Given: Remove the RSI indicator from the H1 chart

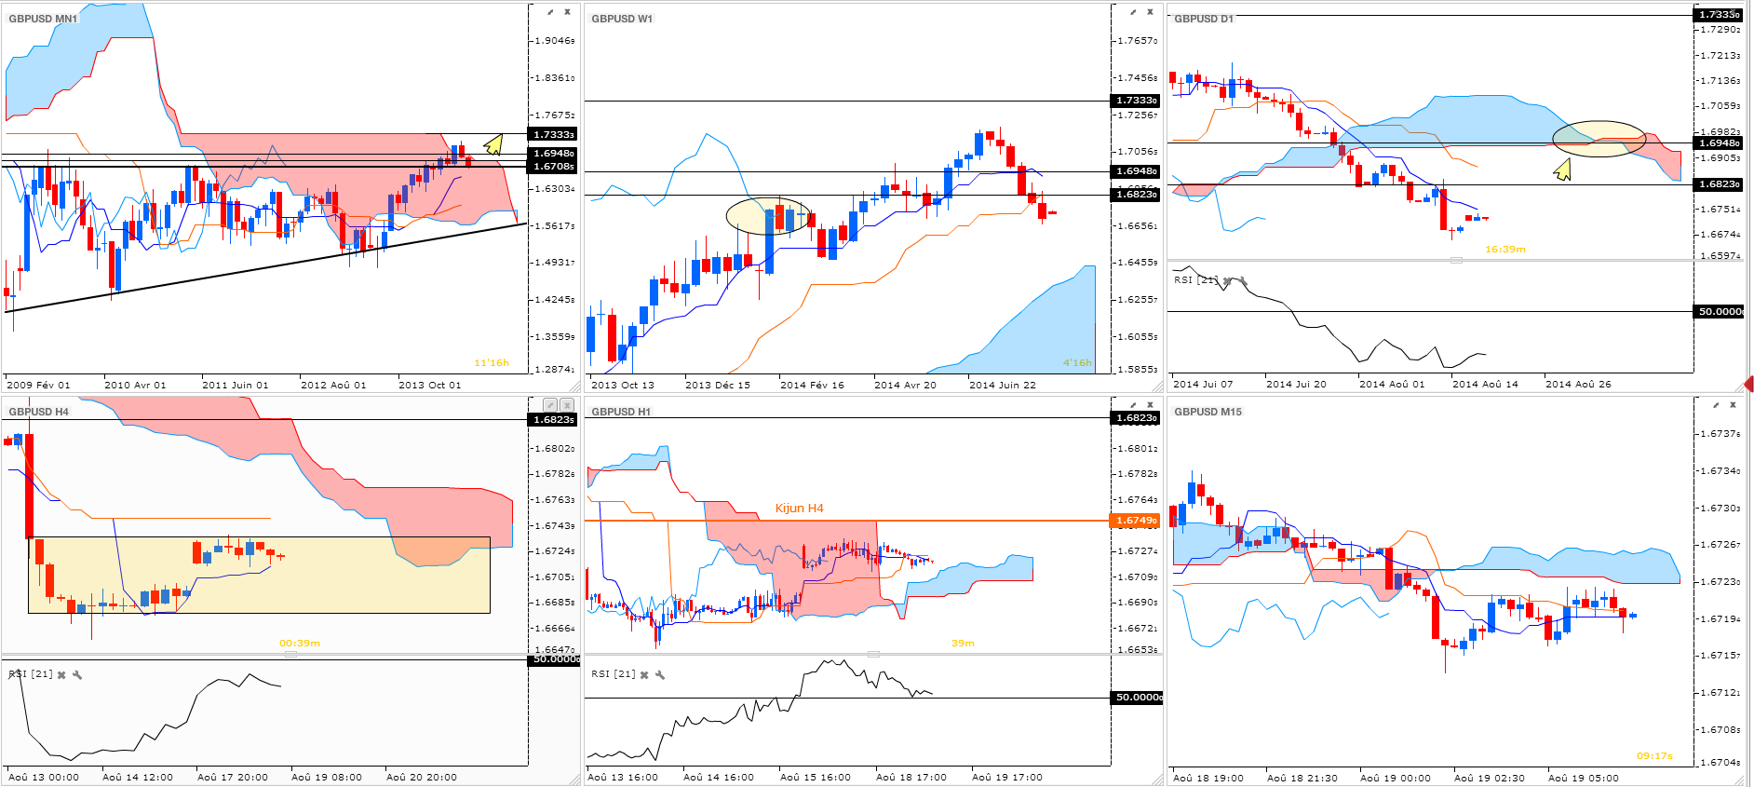Looking at the screenshot, I should click(644, 675).
